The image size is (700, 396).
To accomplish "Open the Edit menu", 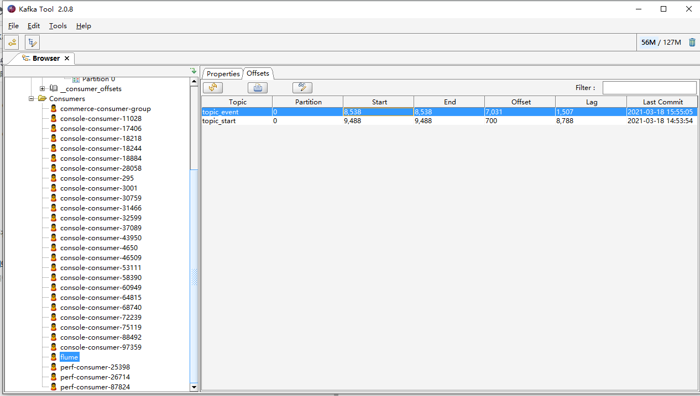I will tap(34, 26).
